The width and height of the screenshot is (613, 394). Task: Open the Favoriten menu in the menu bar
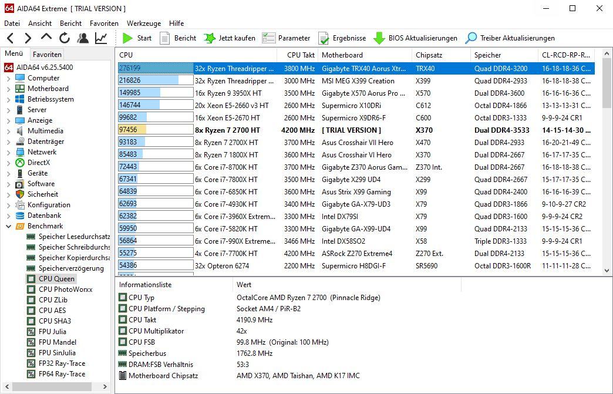click(x=104, y=23)
